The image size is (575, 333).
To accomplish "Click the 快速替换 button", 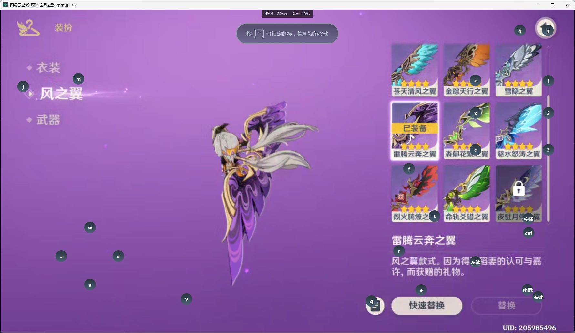I will click(x=427, y=306).
